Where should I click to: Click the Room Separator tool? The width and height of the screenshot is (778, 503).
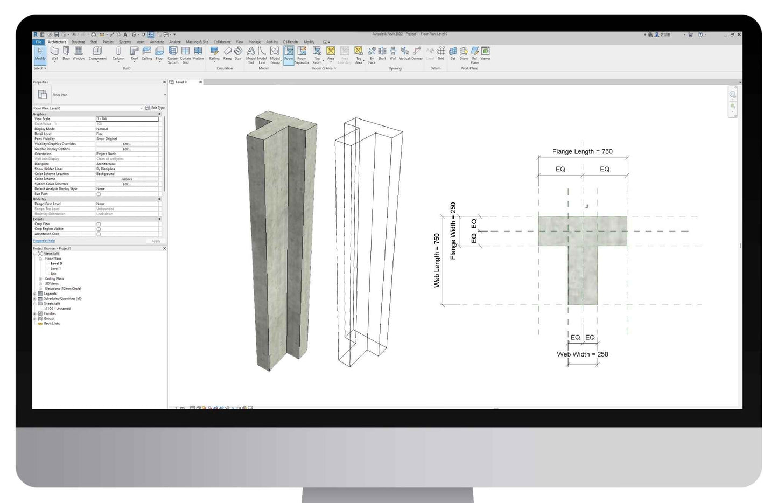302,54
